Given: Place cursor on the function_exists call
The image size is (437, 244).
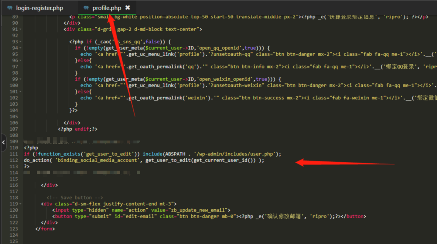Looking at the screenshot, I should pyautogui.click(x=60, y=154).
